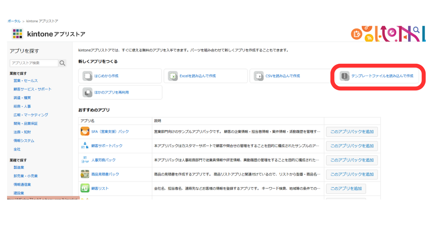This screenshot has height=226, width=432.
Task: Focus the アプリストア検索 search field
Action: pyautogui.click(x=34, y=63)
